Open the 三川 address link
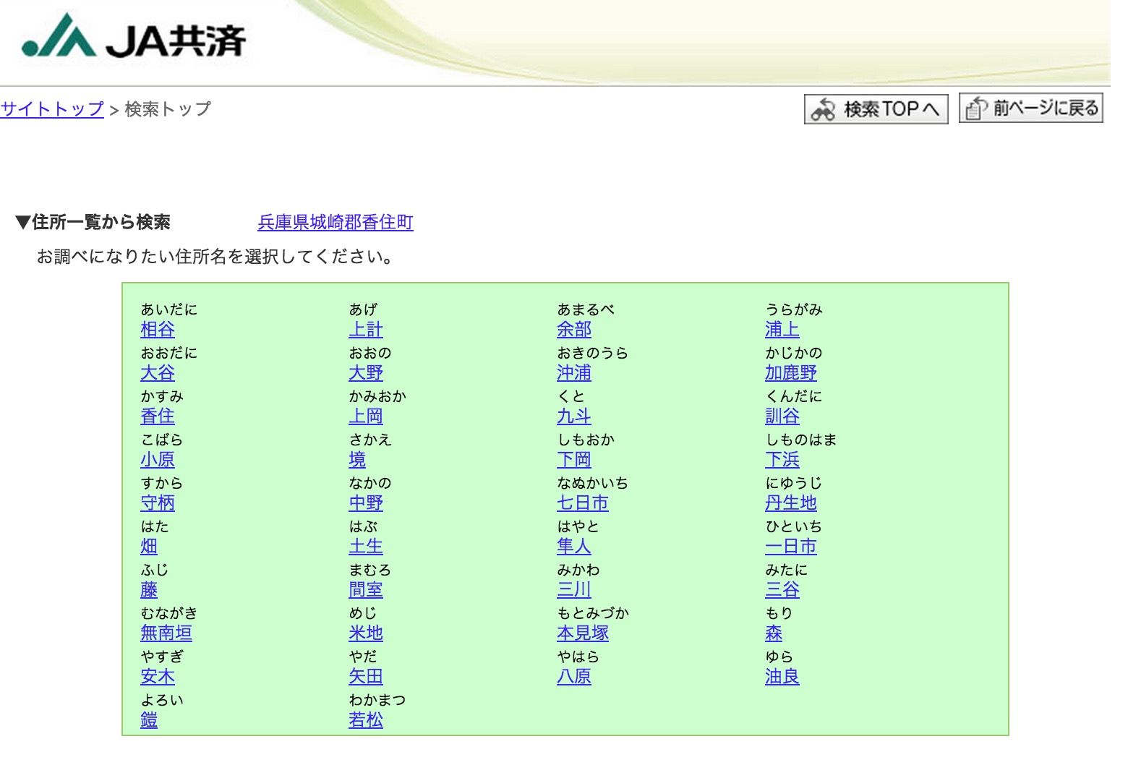1128x765 pixels. pyautogui.click(x=574, y=590)
